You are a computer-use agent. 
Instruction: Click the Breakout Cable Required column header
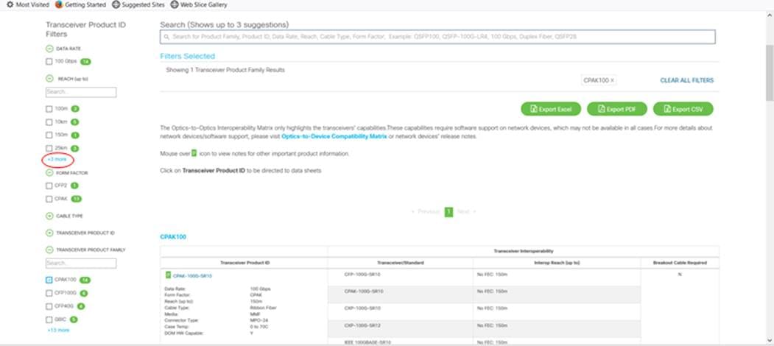coord(680,263)
